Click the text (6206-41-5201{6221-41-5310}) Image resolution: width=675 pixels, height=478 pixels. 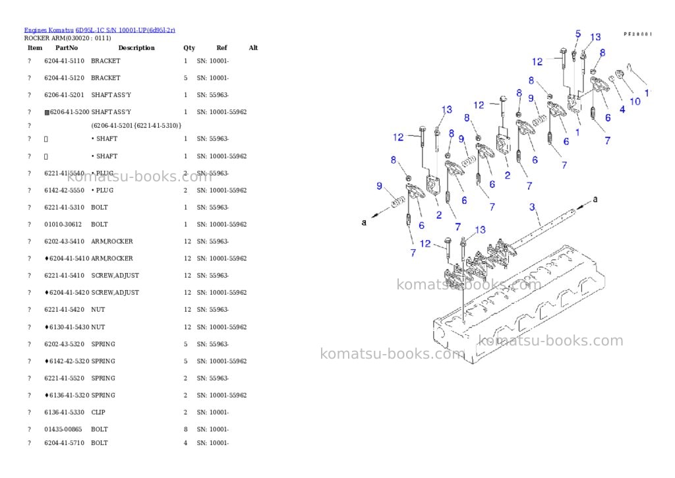click(136, 126)
